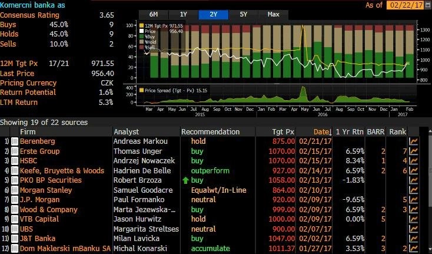Open the chart icon in the HSBC row
This screenshot has height=254, width=432.
[414, 161]
